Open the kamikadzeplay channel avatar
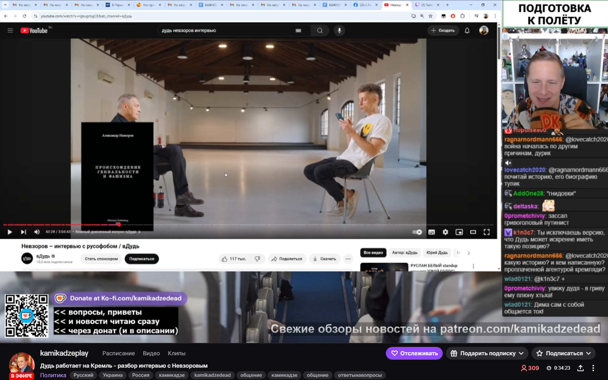 [22, 364]
